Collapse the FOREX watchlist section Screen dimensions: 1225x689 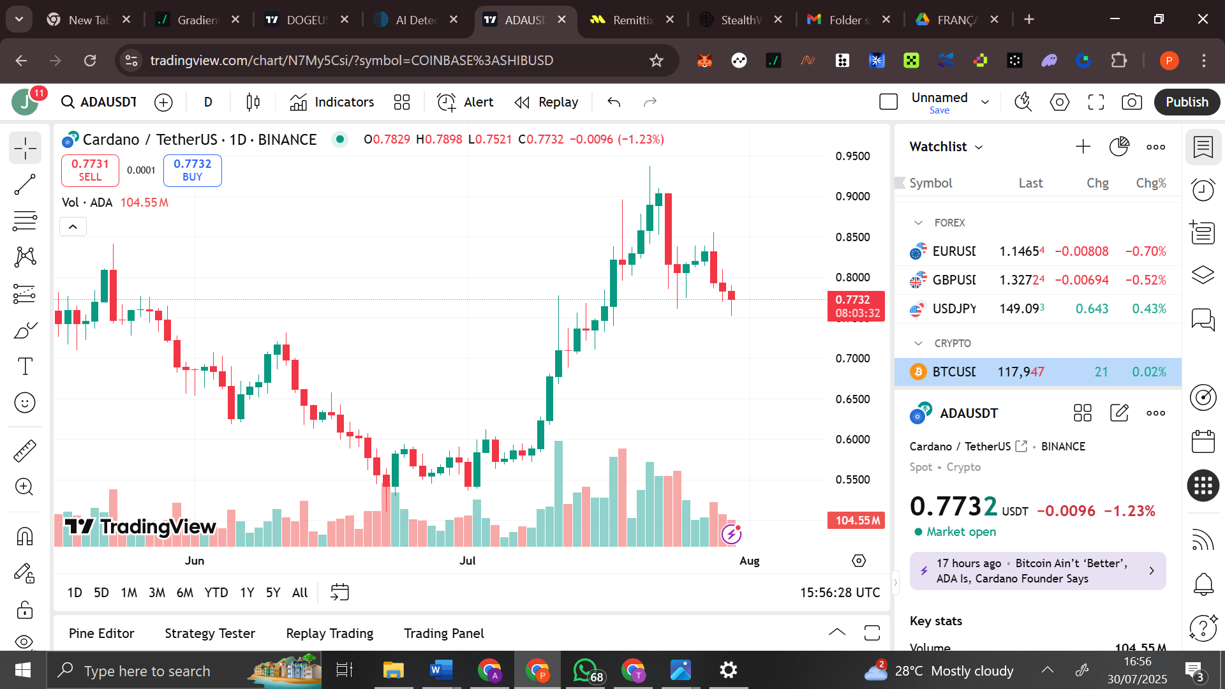point(918,223)
